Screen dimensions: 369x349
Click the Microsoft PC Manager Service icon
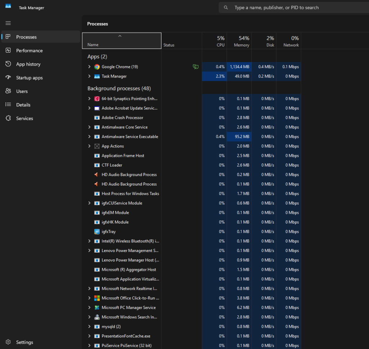click(x=97, y=308)
